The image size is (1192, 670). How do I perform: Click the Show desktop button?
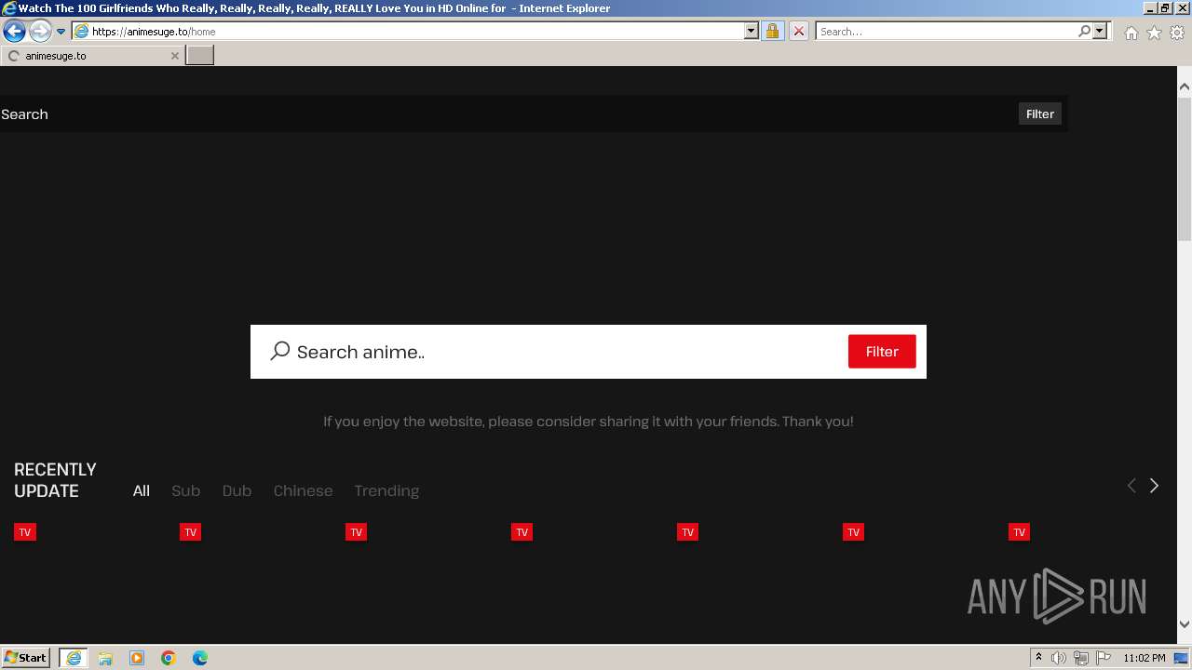(x=1182, y=658)
